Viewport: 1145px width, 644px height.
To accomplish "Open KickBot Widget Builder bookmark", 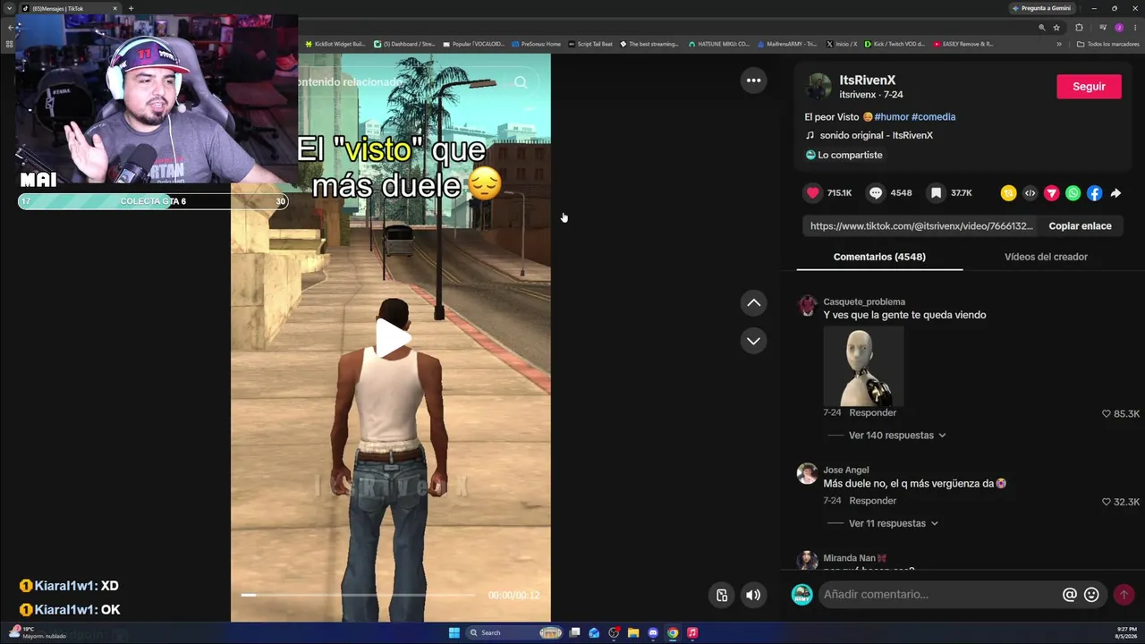I will (x=335, y=44).
